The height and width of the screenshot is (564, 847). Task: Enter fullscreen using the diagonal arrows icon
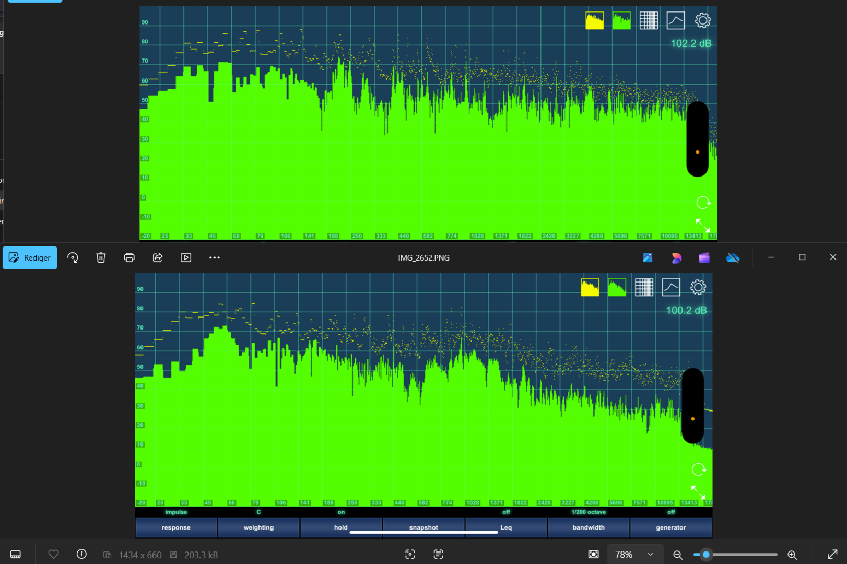[832, 554]
